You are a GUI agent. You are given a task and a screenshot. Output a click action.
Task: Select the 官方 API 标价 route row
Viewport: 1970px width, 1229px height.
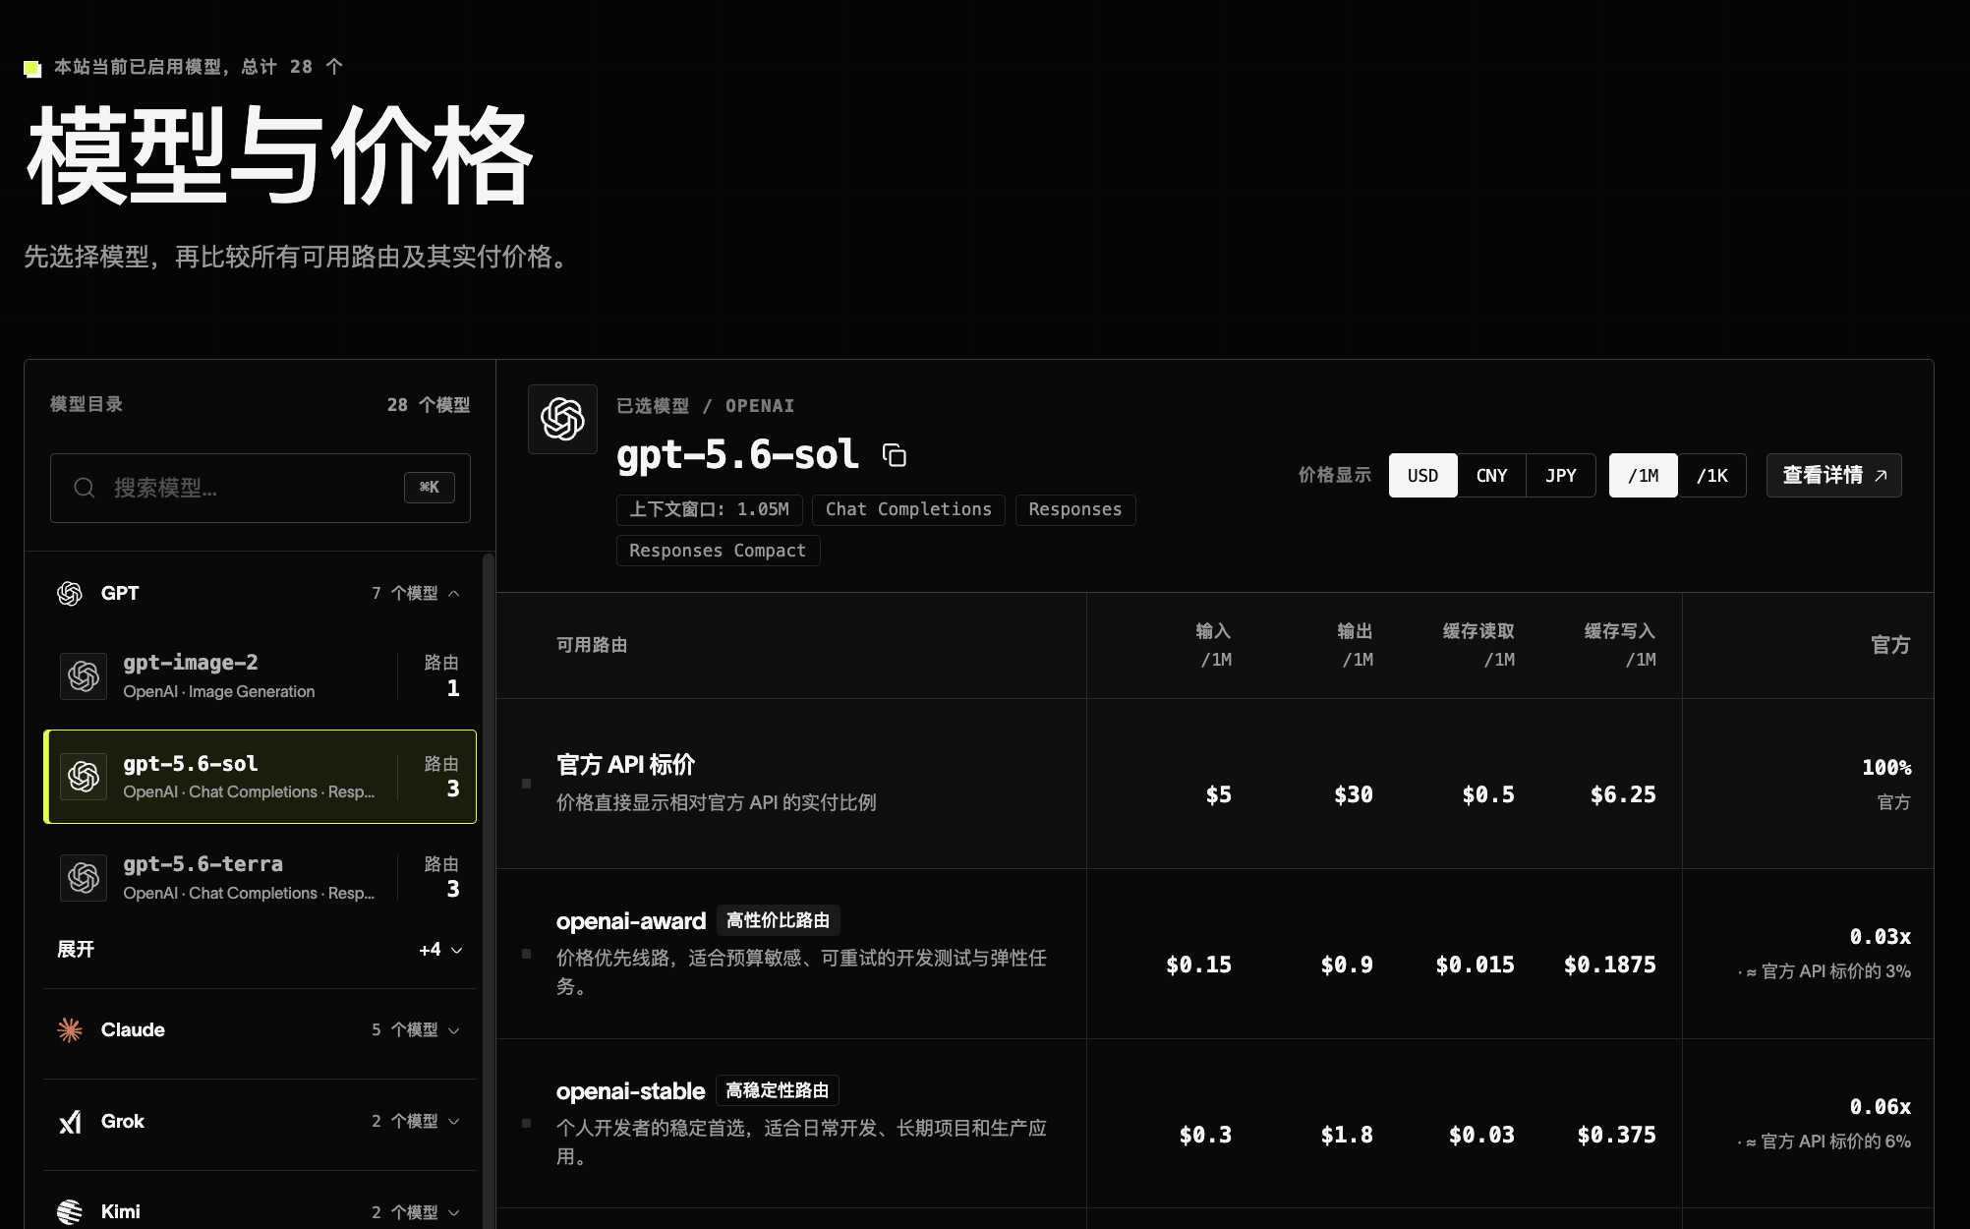(1215, 784)
